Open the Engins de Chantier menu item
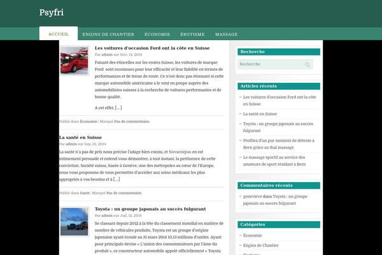382x255 pixels. tap(108, 34)
